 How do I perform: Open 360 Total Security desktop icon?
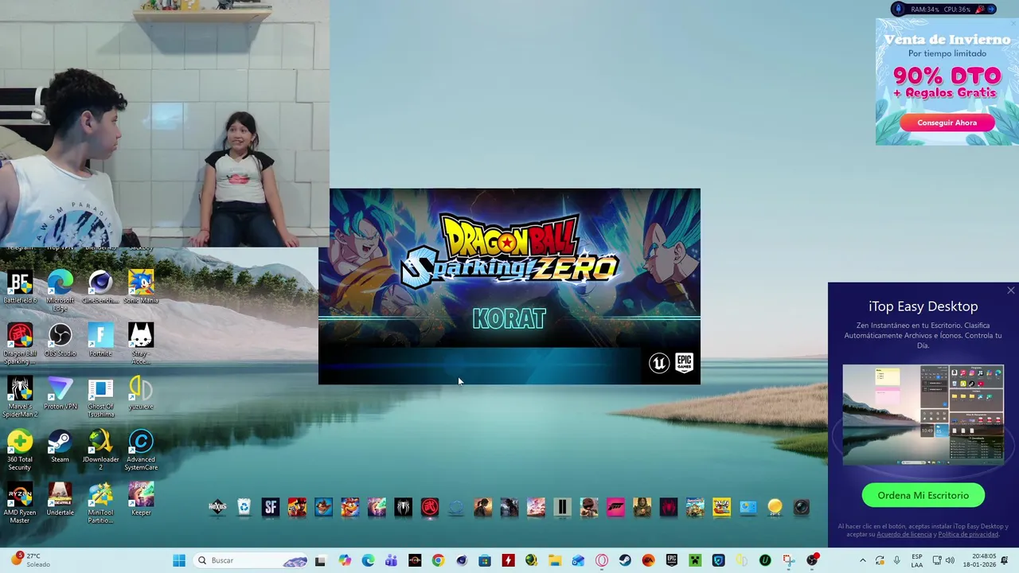pyautogui.click(x=20, y=450)
